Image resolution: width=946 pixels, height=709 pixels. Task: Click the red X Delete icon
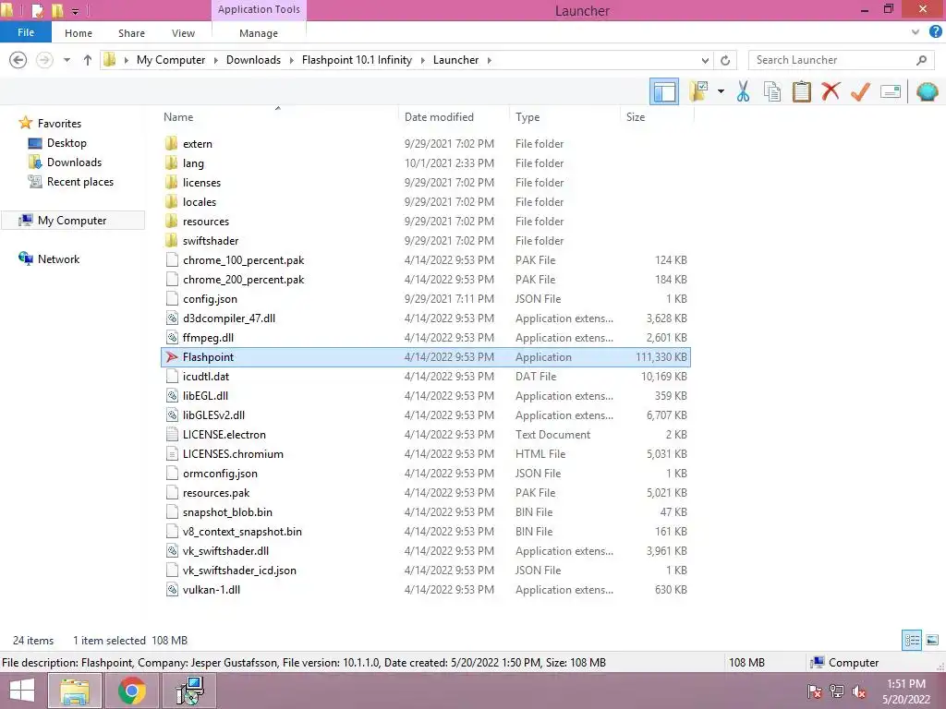pyautogui.click(x=831, y=91)
